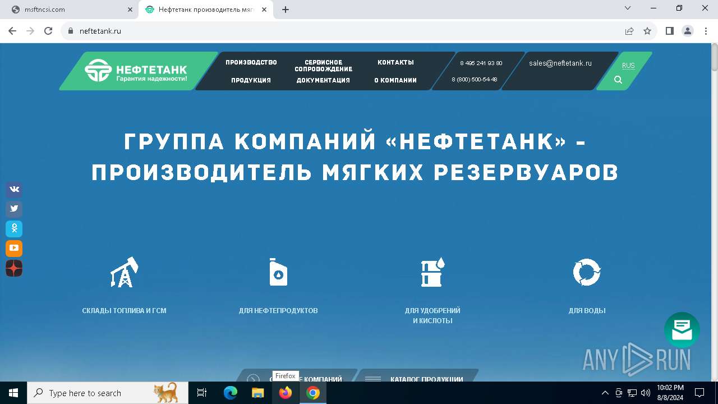This screenshot has height=404, width=718.
Task: Reload the page with the refresh icon
Action: tap(48, 31)
